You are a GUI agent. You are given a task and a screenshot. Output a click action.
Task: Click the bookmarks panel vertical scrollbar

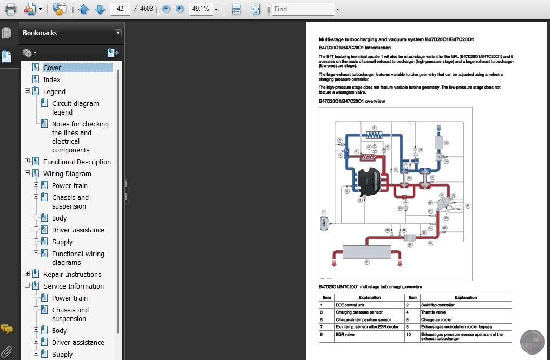[118, 202]
